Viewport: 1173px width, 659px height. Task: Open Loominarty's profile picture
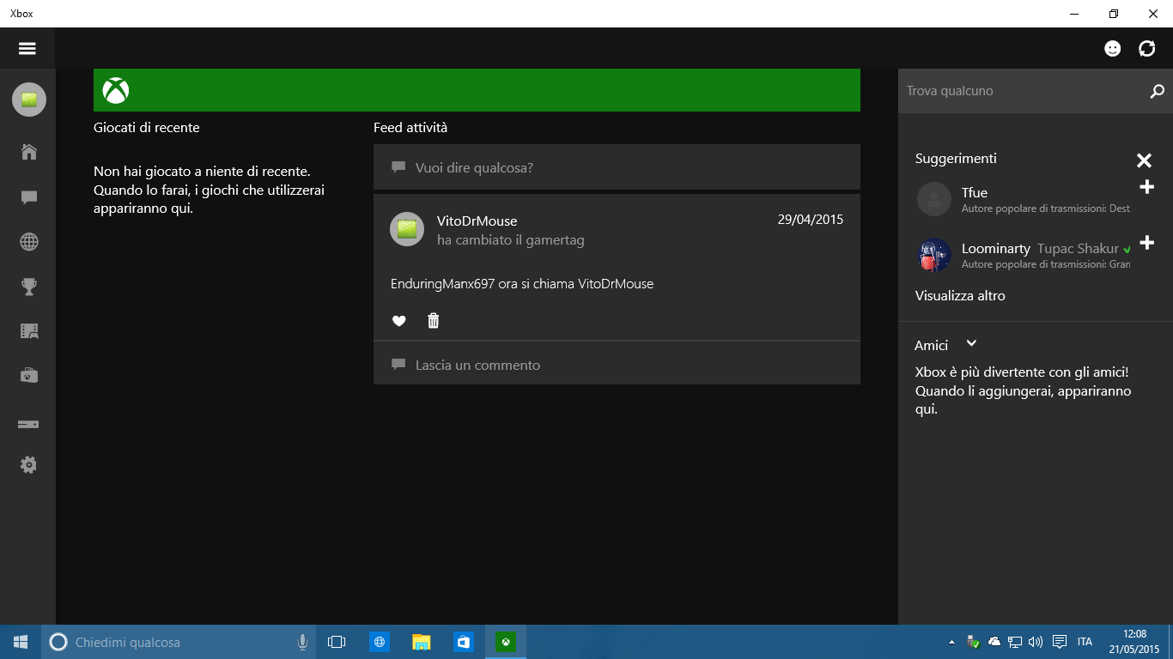[x=934, y=255]
